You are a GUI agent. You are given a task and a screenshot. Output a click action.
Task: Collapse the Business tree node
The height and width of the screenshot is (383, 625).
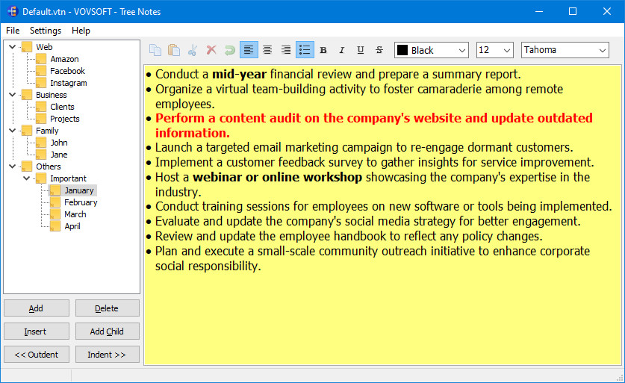point(13,95)
